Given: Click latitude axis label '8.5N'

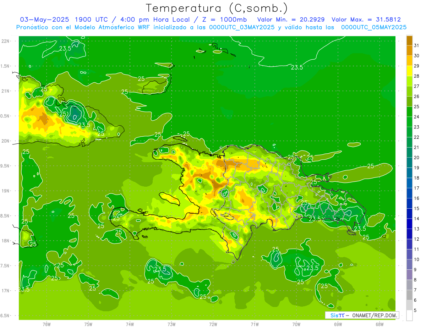Looking at the screenshot, I should (x=6, y=216).
